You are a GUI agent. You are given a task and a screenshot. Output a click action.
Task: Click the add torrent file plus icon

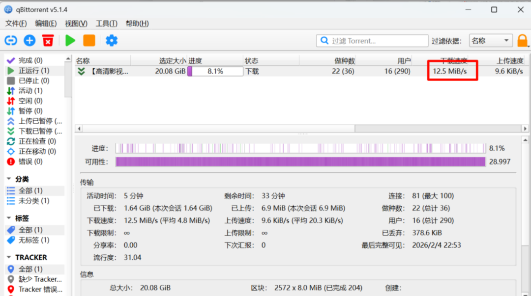(x=29, y=41)
